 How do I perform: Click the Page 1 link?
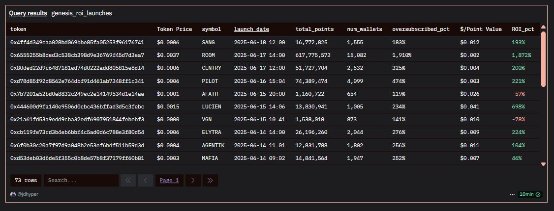click(169, 181)
